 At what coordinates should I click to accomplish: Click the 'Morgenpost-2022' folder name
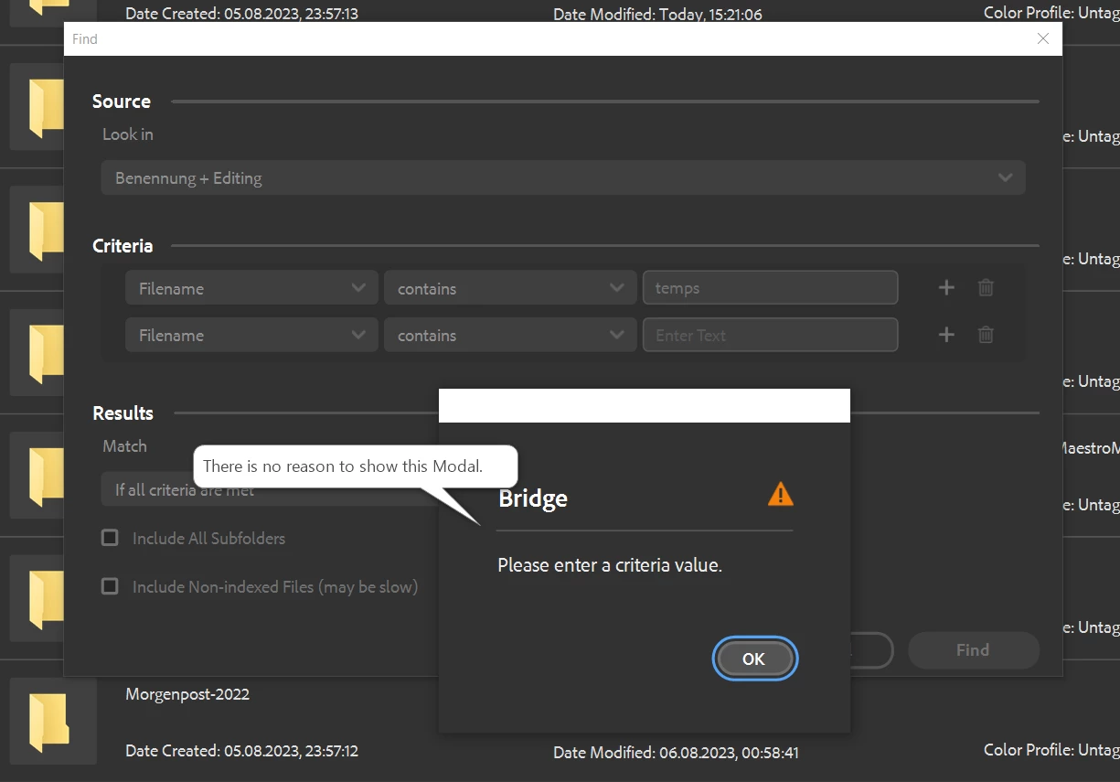tap(187, 694)
